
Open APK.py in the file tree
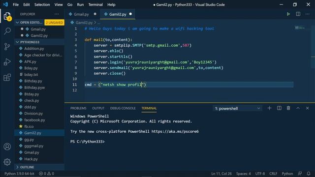[x=39, y=61]
